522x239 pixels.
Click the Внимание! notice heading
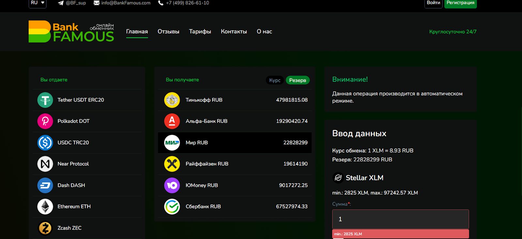pos(350,80)
